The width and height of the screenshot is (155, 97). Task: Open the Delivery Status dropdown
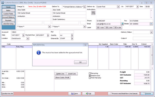151,32
